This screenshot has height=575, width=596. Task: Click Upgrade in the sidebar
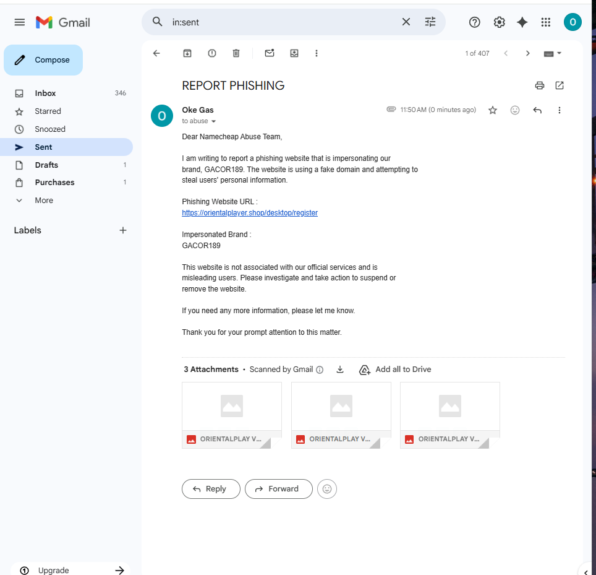[x=53, y=570]
